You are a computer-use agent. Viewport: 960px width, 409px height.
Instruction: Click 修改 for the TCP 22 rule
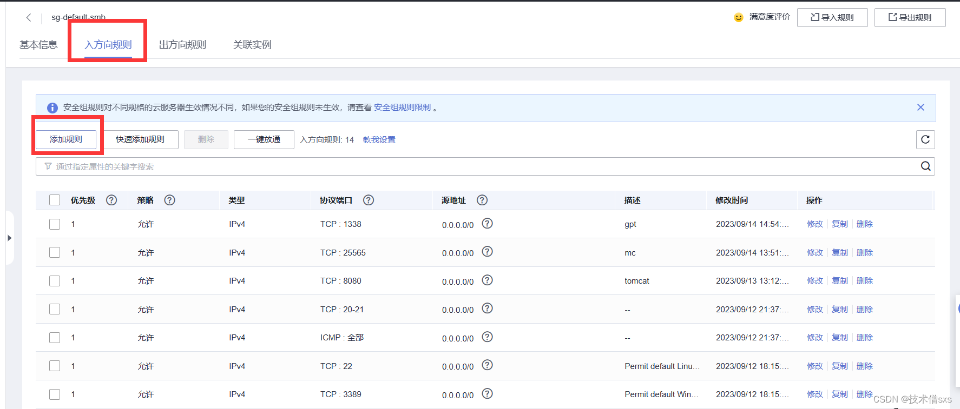point(815,366)
